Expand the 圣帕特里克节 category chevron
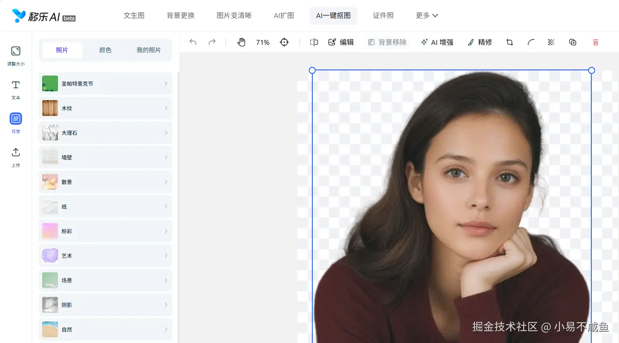The width and height of the screenshot is (619, 343). click(x=166, y=83)
